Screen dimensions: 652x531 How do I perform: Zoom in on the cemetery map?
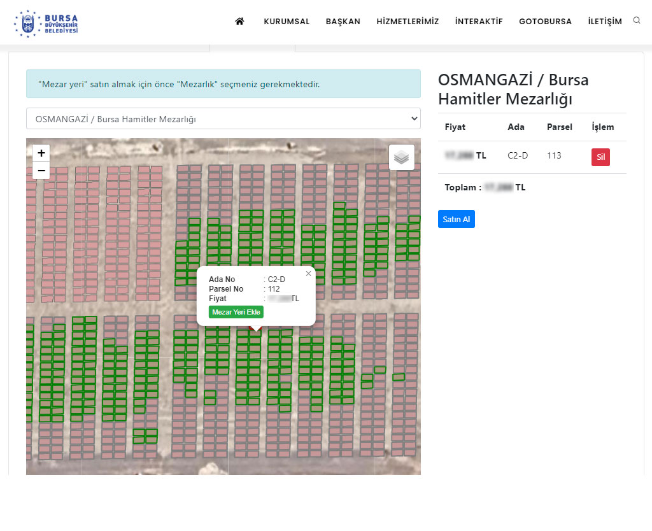(x=41, y=153)
